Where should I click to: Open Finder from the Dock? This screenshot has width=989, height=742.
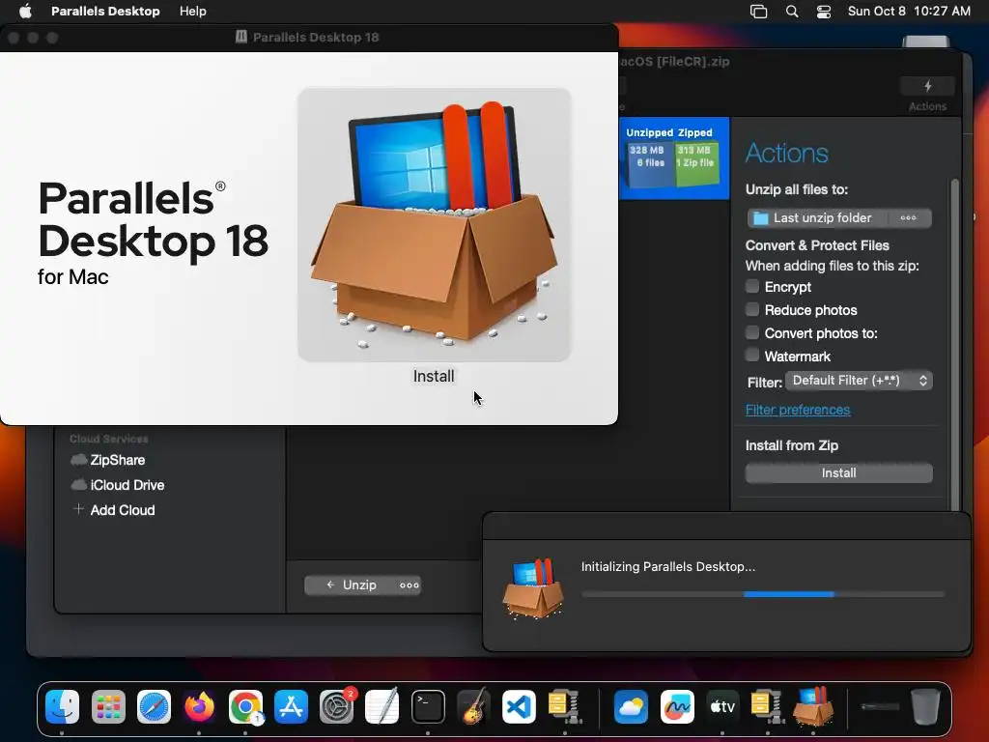coord(62,706)
